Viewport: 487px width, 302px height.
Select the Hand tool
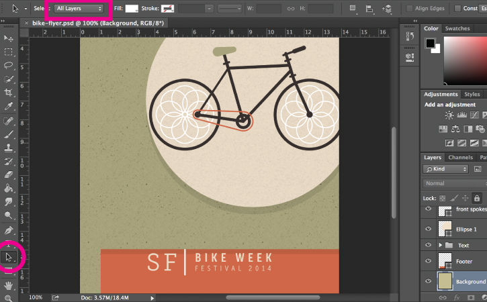pos(8,285)
